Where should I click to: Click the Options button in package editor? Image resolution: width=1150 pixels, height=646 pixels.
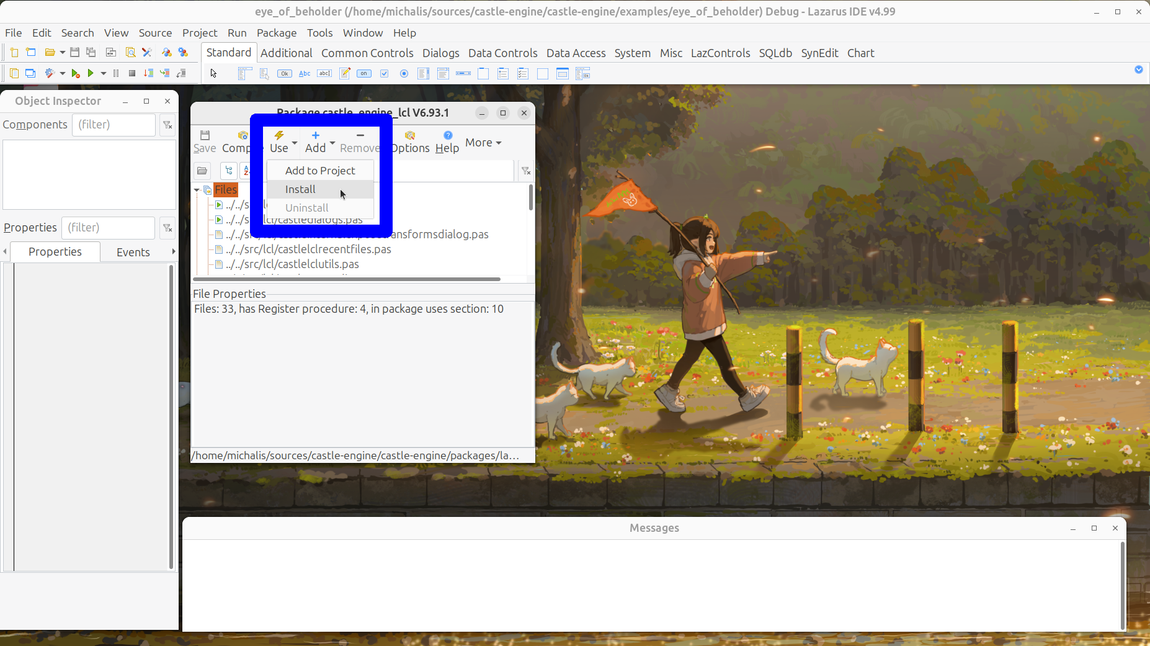[x=410, y=142]
